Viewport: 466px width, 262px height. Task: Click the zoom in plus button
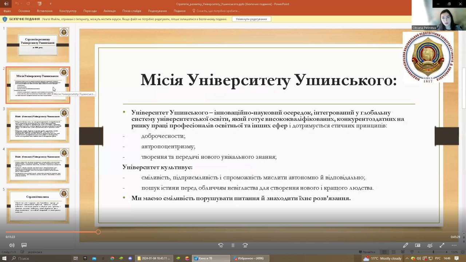(x=447, y=252)
